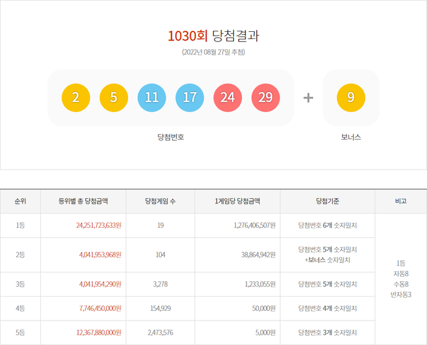Click the 1등 rank cell

point(20,225)
